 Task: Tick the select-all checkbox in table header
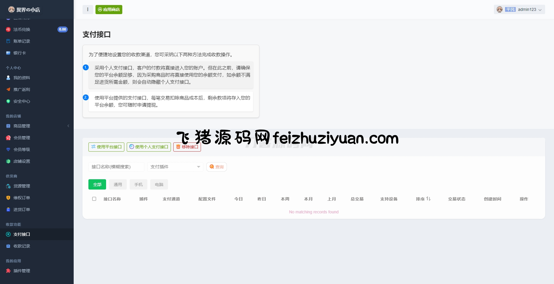(x=94, y=199)
